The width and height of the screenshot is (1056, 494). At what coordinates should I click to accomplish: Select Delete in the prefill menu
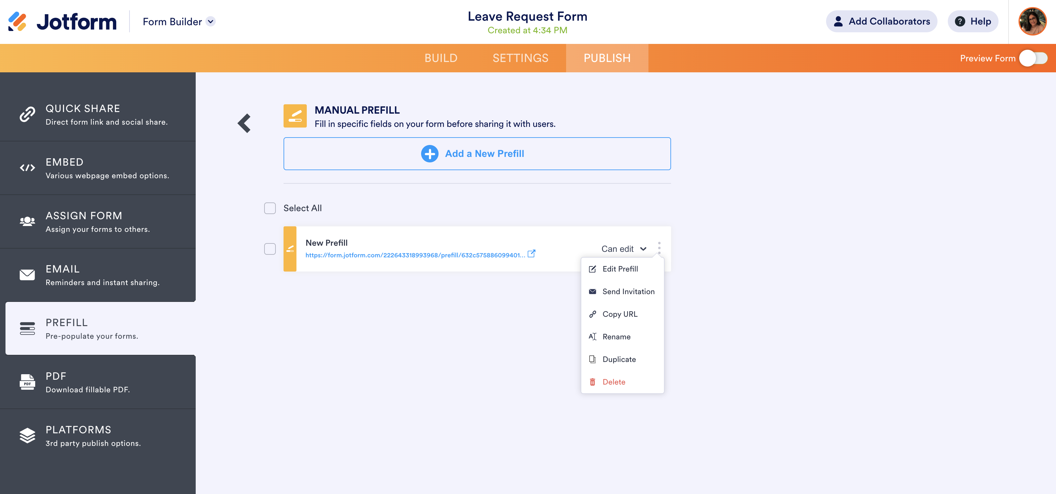click(613, 382)
